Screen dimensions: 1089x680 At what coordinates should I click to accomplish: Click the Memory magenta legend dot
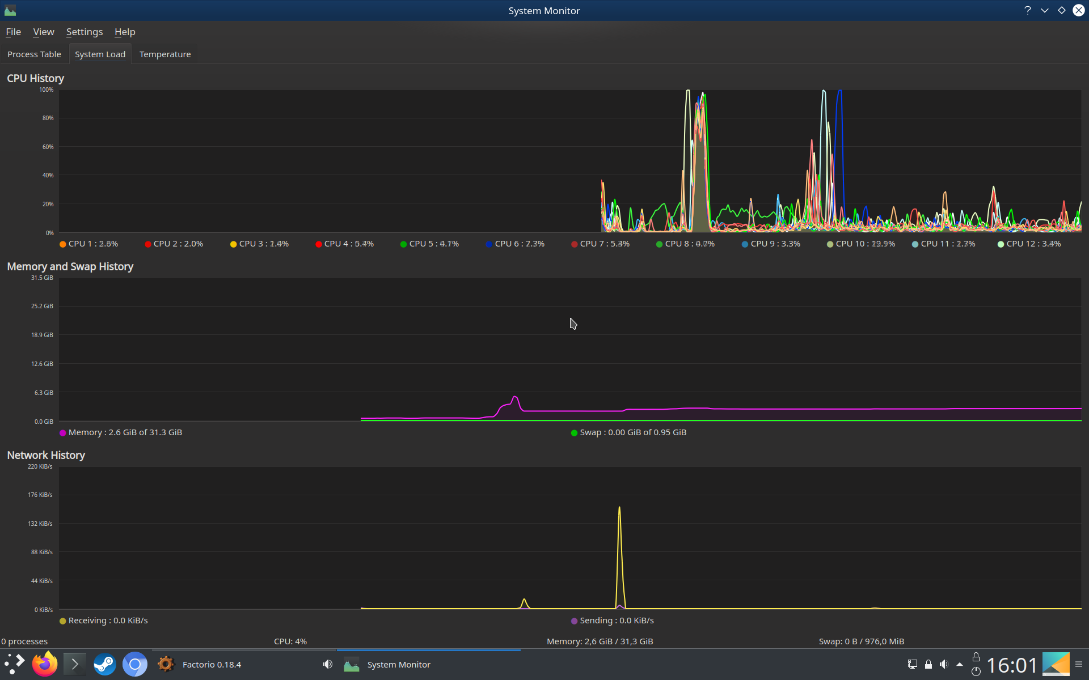(62, 433)
